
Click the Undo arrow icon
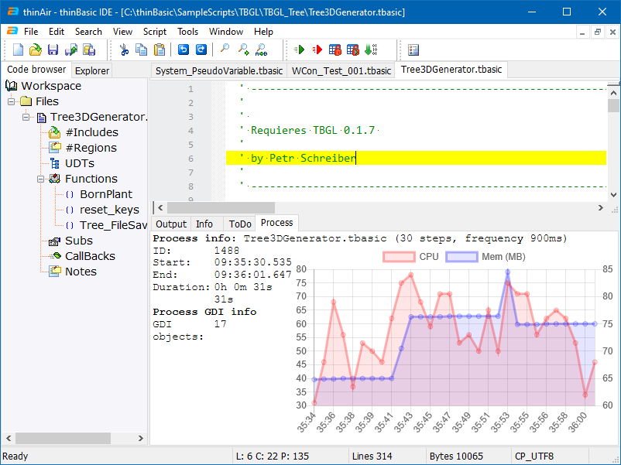[184, 50]
